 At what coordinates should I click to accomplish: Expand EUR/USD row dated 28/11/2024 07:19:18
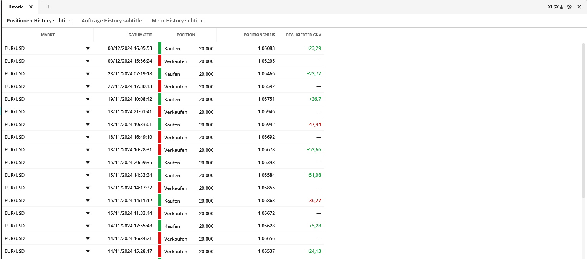click(88, 74)
